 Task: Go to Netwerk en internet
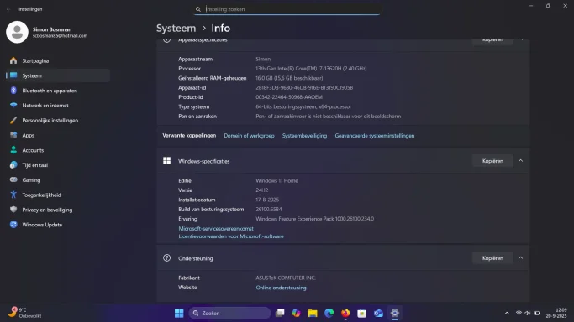pyautogui.click(x=58, y=106)
